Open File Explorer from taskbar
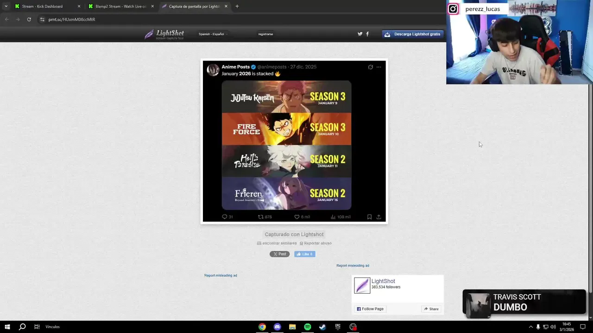593x333 pixels. (x=292, y=327)
